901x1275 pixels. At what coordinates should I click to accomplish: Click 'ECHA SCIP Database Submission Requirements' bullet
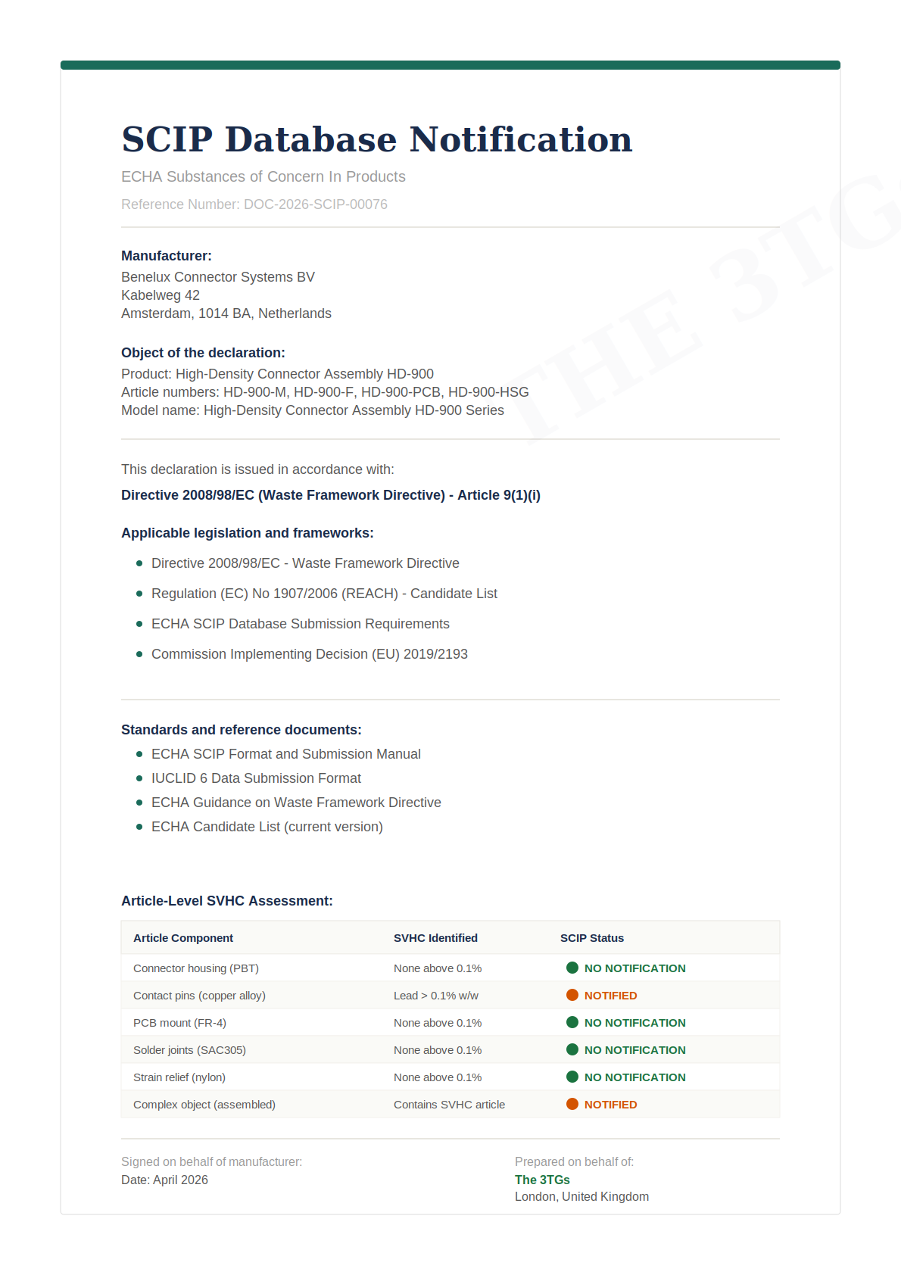click(301, 624)
